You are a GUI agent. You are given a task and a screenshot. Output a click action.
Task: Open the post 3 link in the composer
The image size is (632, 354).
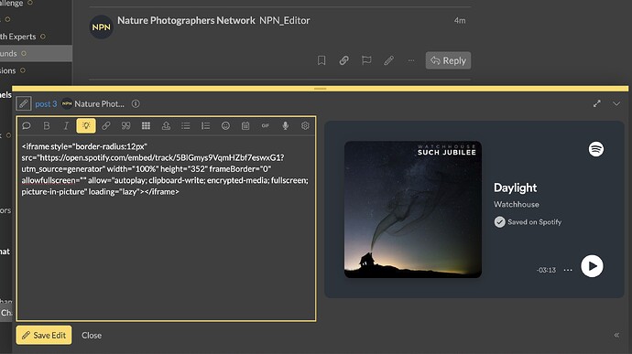pos(46,104)
